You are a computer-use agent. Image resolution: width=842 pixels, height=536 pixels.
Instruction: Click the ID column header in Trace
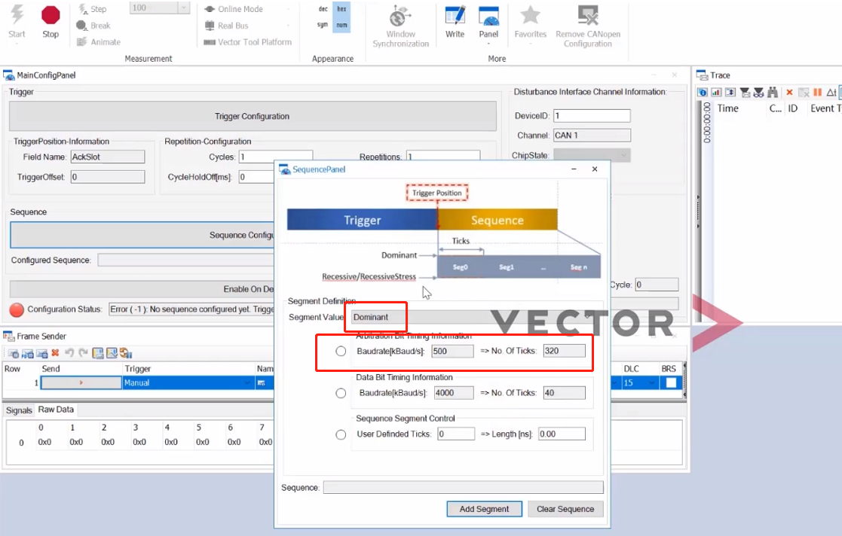pyautogui.click(x=792, y=108)
